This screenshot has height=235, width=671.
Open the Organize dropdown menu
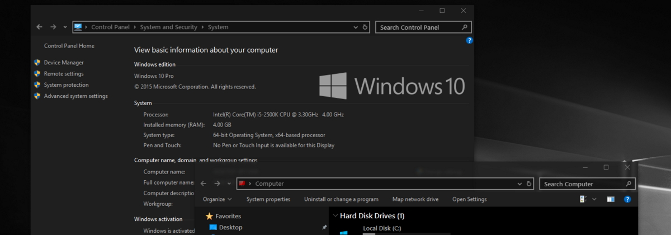218,199
